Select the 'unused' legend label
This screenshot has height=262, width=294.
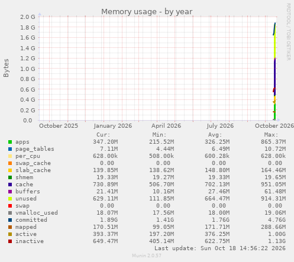pos(26,199)
